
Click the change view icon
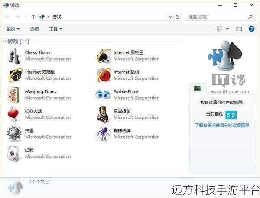pyautogui.click(x=220, y=29)
